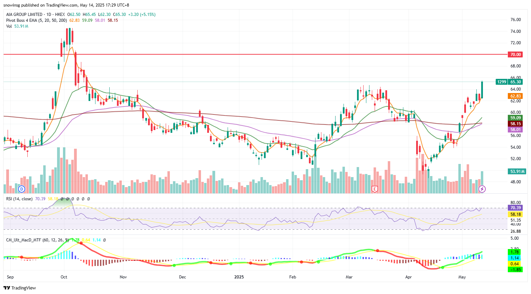Screen dimensions: 531x294
Task: Click the 'Mar' time axis label
Action: (349, 277)
